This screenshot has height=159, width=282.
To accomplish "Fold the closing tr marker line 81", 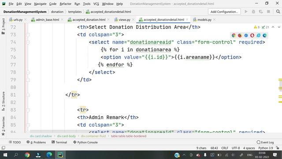I will point(28,95).
